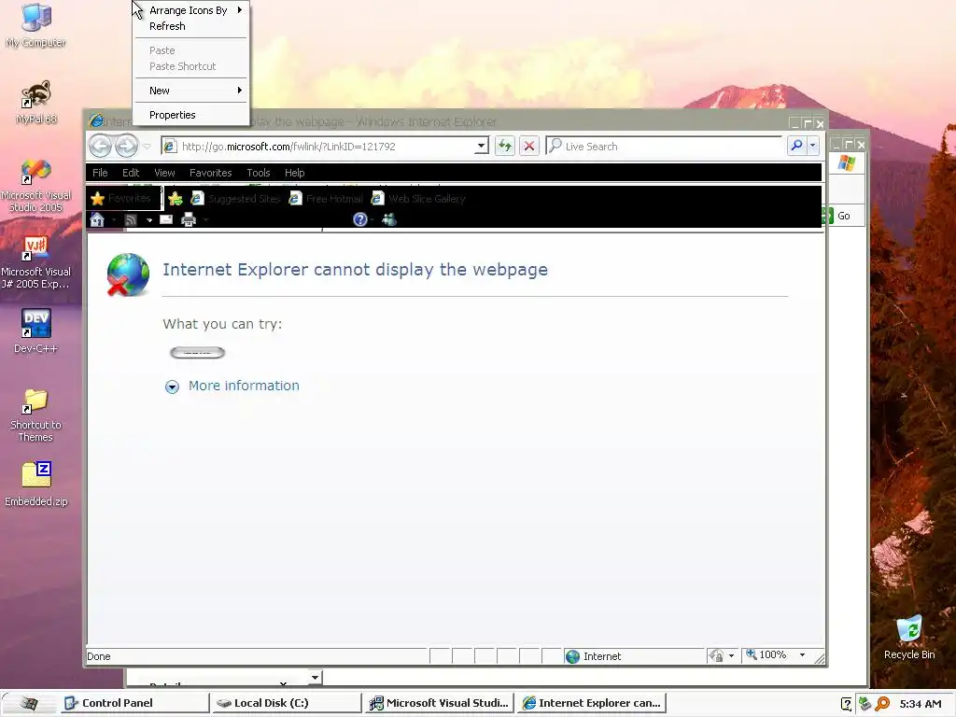Select the Shortcut to Themes folder icon
Image resolution: width=956 pixels, height=717 pixels.
coord(35,415)
